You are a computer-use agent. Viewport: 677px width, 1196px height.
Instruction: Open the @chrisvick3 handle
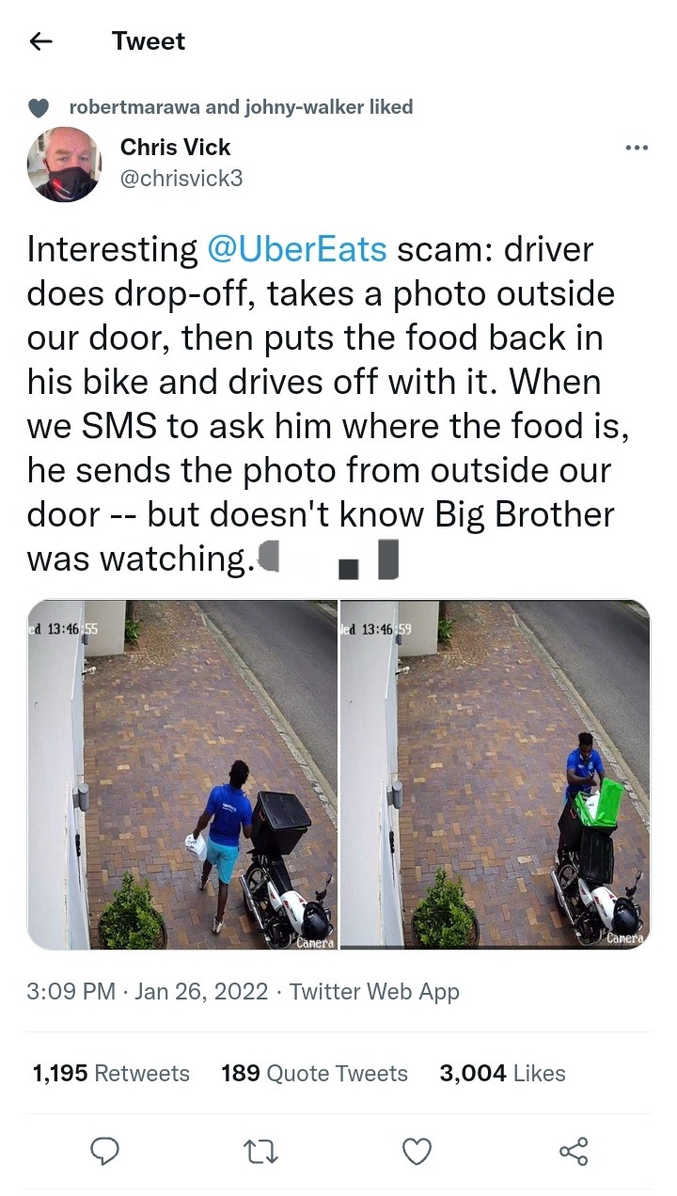181,177
